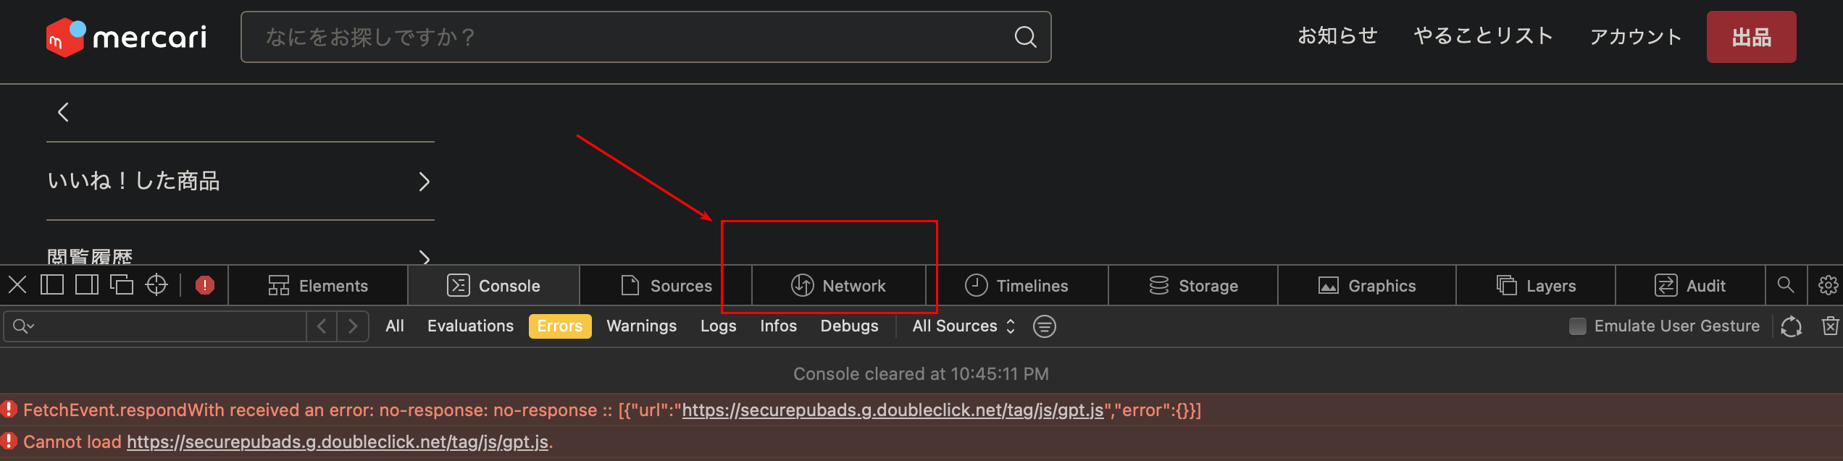Reload the page using the circular arrows icon
Image resolution: width=1843 pixels, height=461 pixels.
pyautogui.click(x=1791, y=326)
